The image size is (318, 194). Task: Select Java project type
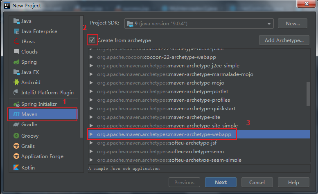pyautogui.click(x=43, y=21)
